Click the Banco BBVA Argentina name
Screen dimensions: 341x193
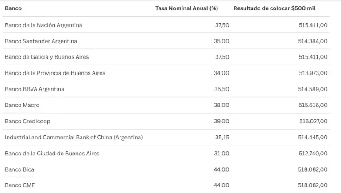tap(35, 89)
